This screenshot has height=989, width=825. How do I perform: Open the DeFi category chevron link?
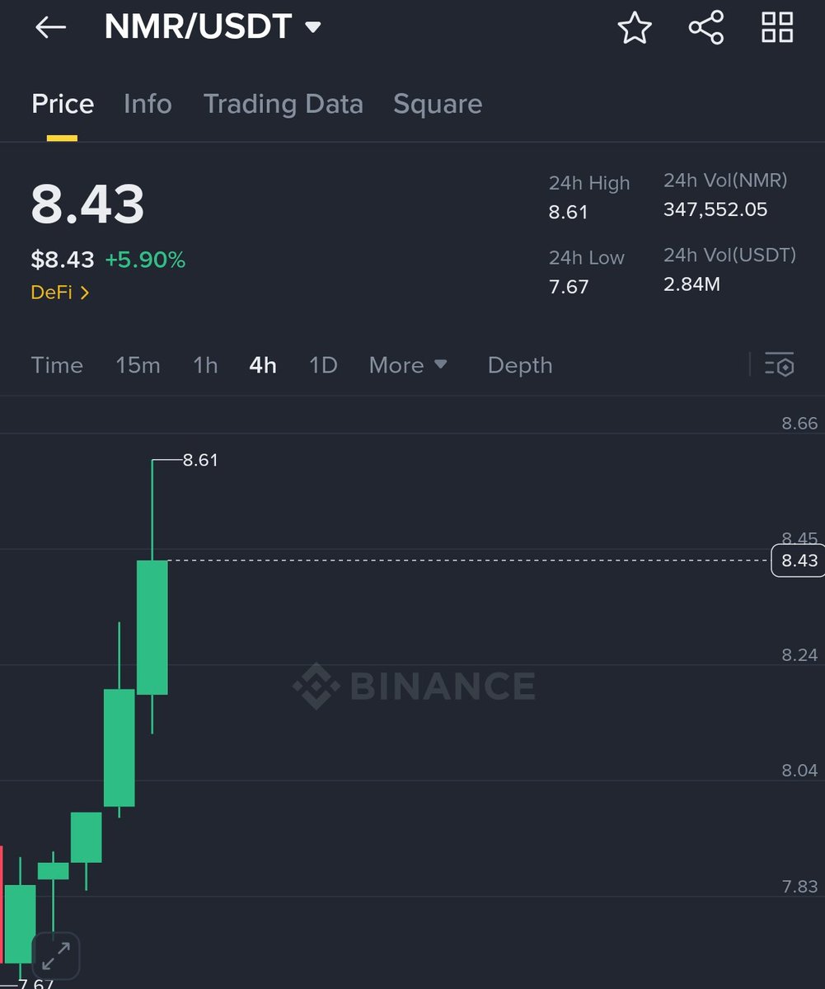coord(60,292)
